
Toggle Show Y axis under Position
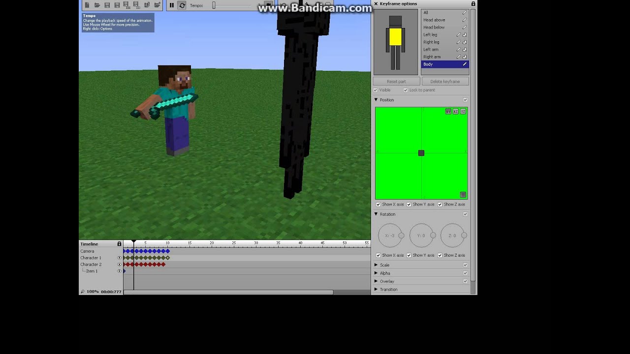tap(409, 204)
